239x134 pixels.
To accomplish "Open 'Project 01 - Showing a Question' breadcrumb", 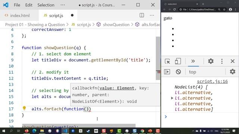I will click(x=35, y=25).
